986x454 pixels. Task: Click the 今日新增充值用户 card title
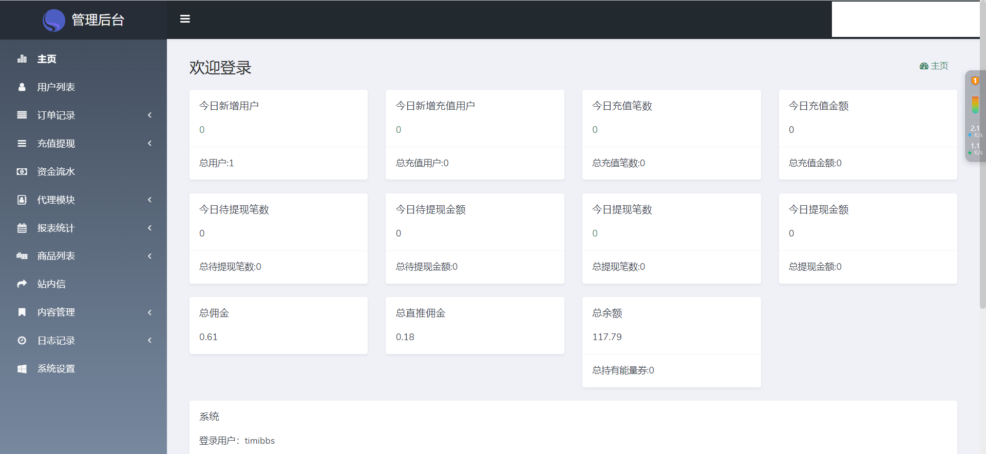coord(435,106)
